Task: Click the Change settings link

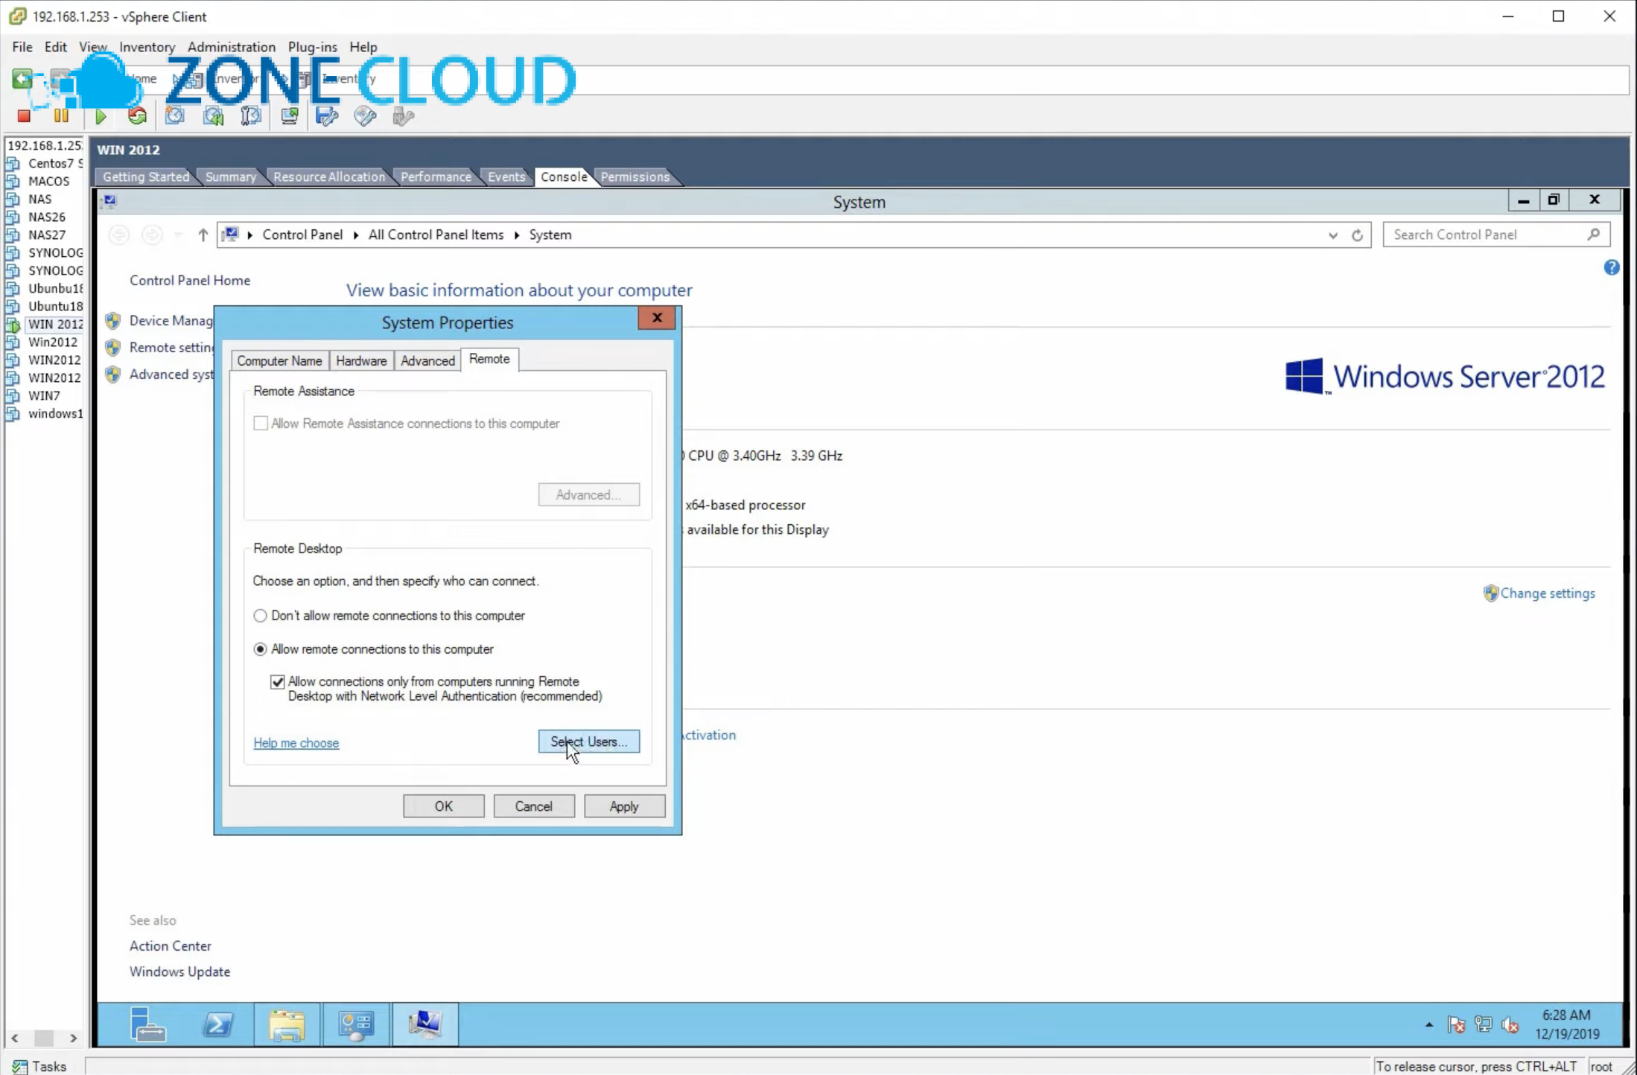Action: [1547, 593]
